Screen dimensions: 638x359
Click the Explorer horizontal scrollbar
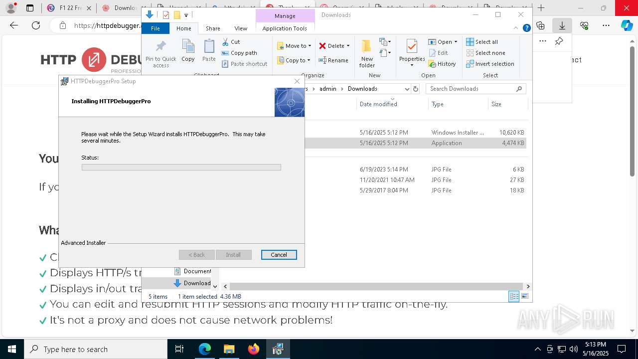(x=376, y=286)
